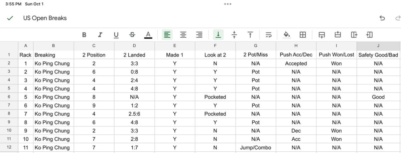
Task: Enable text wrapping in cells
Action: coord(268,35)
